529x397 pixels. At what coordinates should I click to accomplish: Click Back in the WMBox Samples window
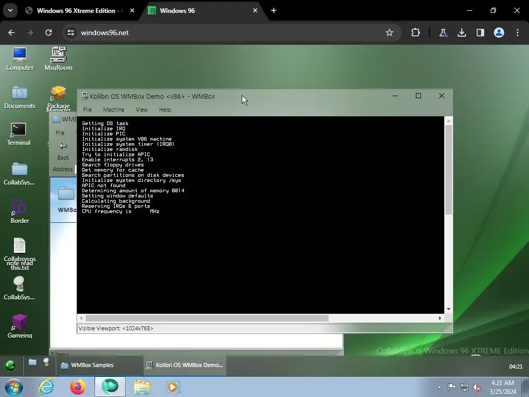tap(63, 151)
